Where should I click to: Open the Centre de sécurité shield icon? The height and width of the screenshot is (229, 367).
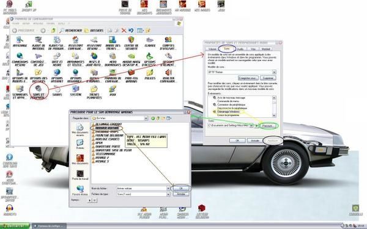(131, 43)
